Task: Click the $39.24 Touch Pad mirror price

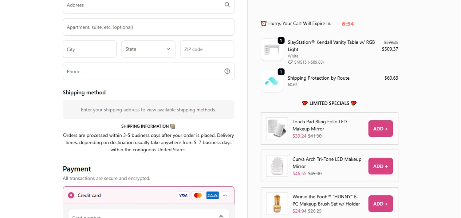Action: tap(299, 136)
